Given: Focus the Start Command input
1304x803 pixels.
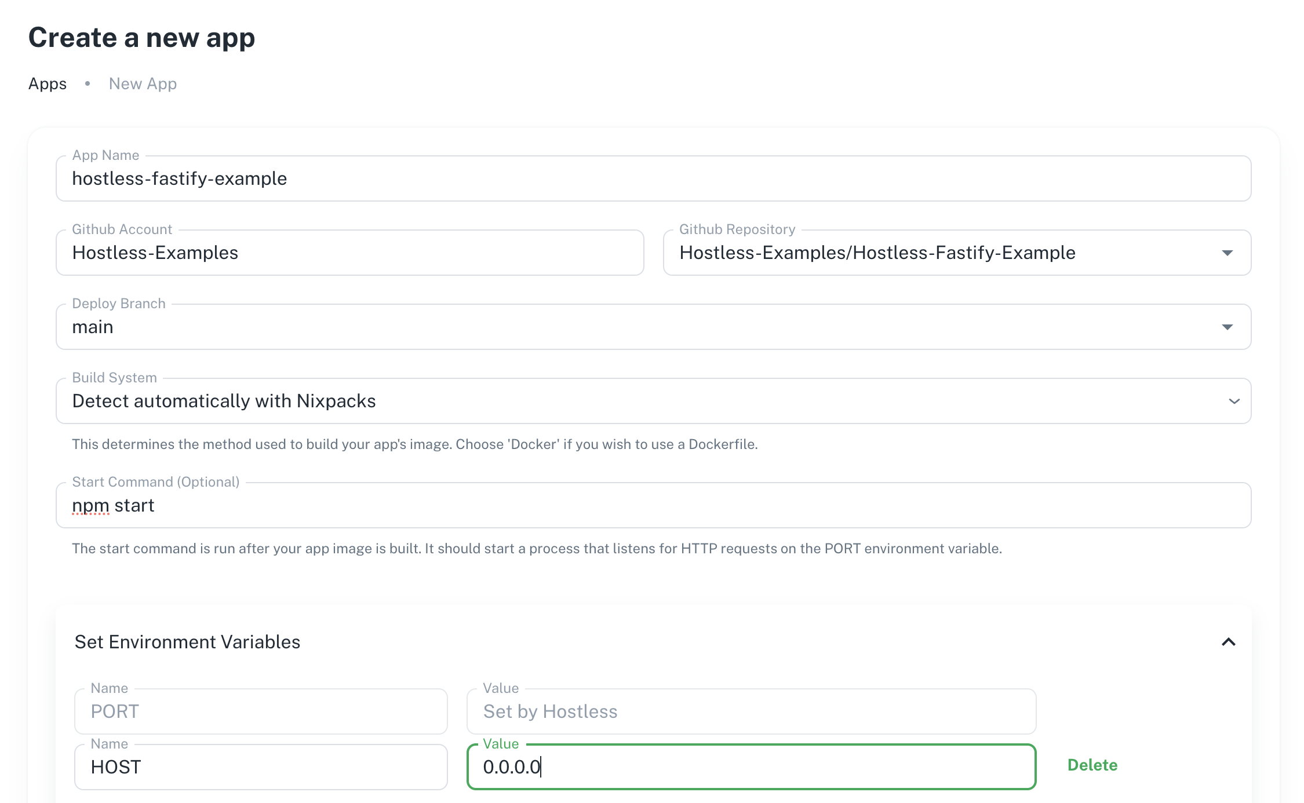Looking at the screenshot, I should click(x=653, y=505).
